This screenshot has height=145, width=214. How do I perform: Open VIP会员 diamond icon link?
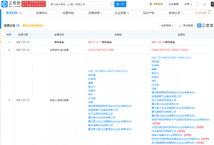pyautogui.click(x=156, y=4)
